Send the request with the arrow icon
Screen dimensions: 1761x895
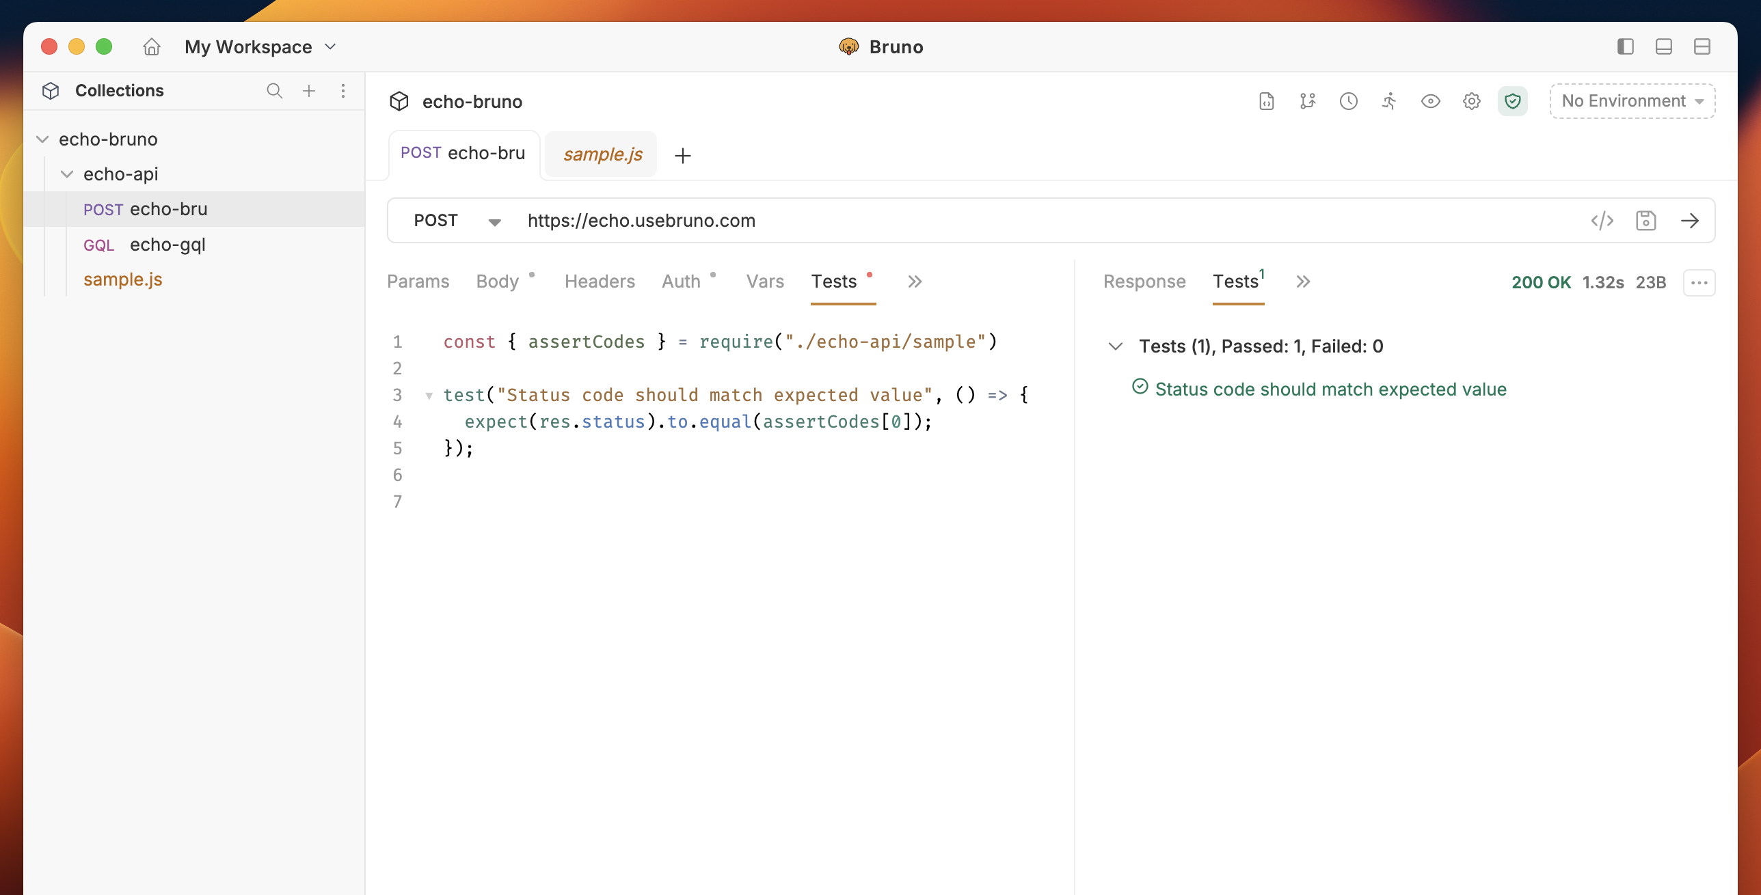point(1690,220)
